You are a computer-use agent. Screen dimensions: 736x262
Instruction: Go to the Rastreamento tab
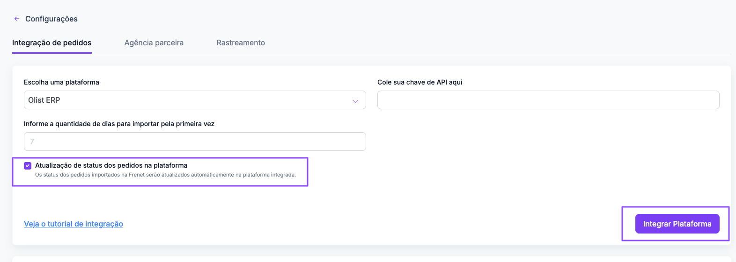241,42
